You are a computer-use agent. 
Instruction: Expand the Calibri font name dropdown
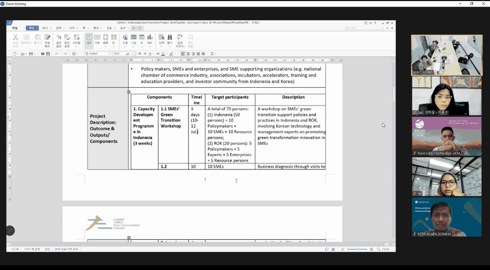point(109,54)
